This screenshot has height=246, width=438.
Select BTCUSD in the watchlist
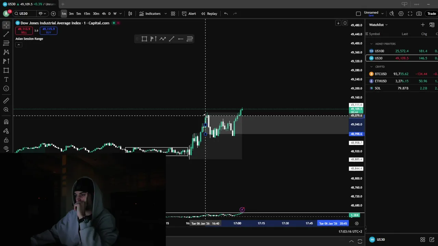402,74
